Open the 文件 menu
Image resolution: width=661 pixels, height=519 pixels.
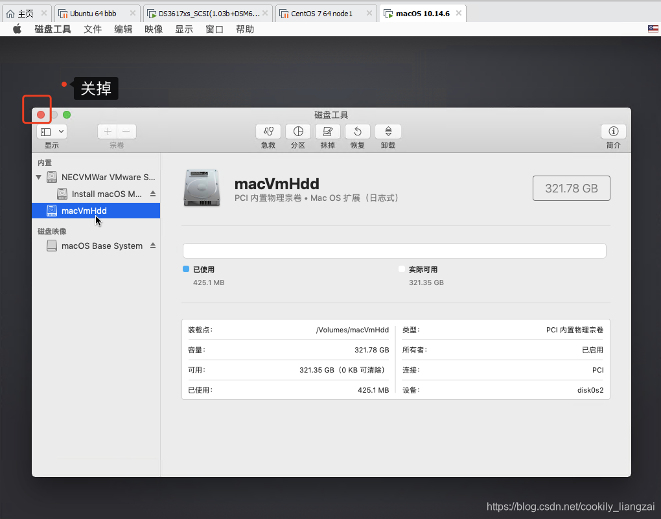(93, 29)
